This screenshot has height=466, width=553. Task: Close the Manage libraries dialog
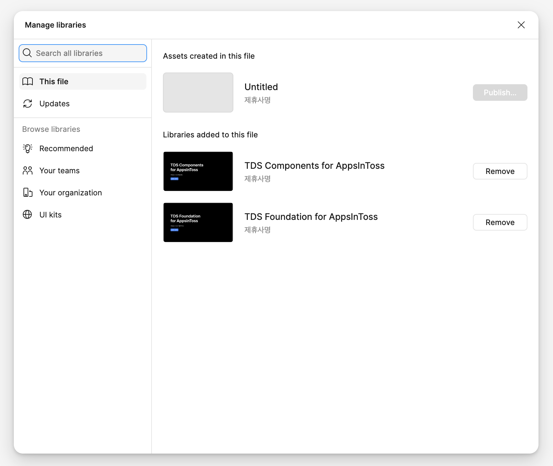(521, 25)
